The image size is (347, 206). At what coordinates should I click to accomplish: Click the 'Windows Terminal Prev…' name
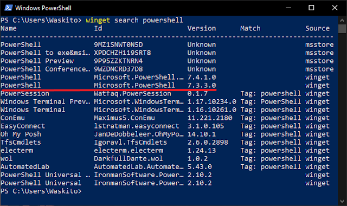pyautogui.click(x=46, y=101)
